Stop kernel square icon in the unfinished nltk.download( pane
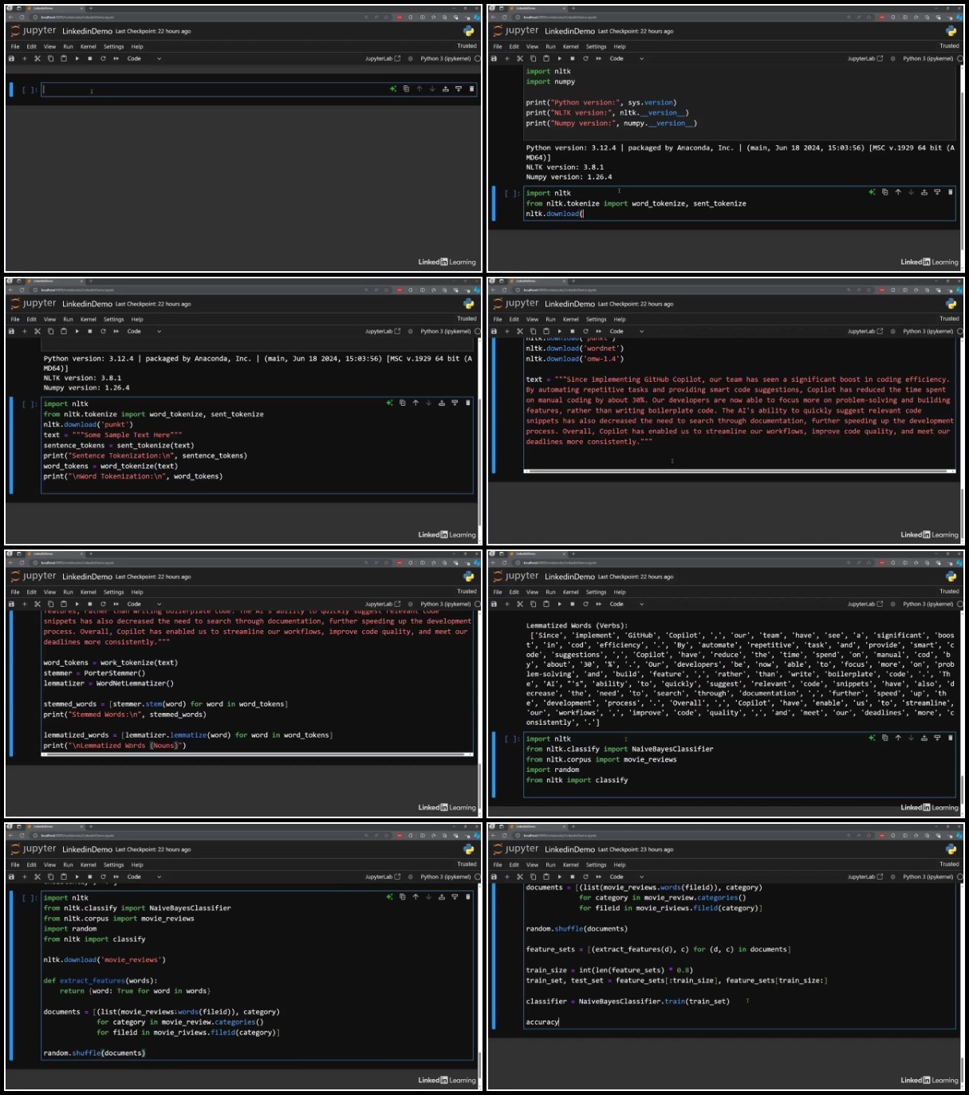969x1095 pixels. pos(573,58)
